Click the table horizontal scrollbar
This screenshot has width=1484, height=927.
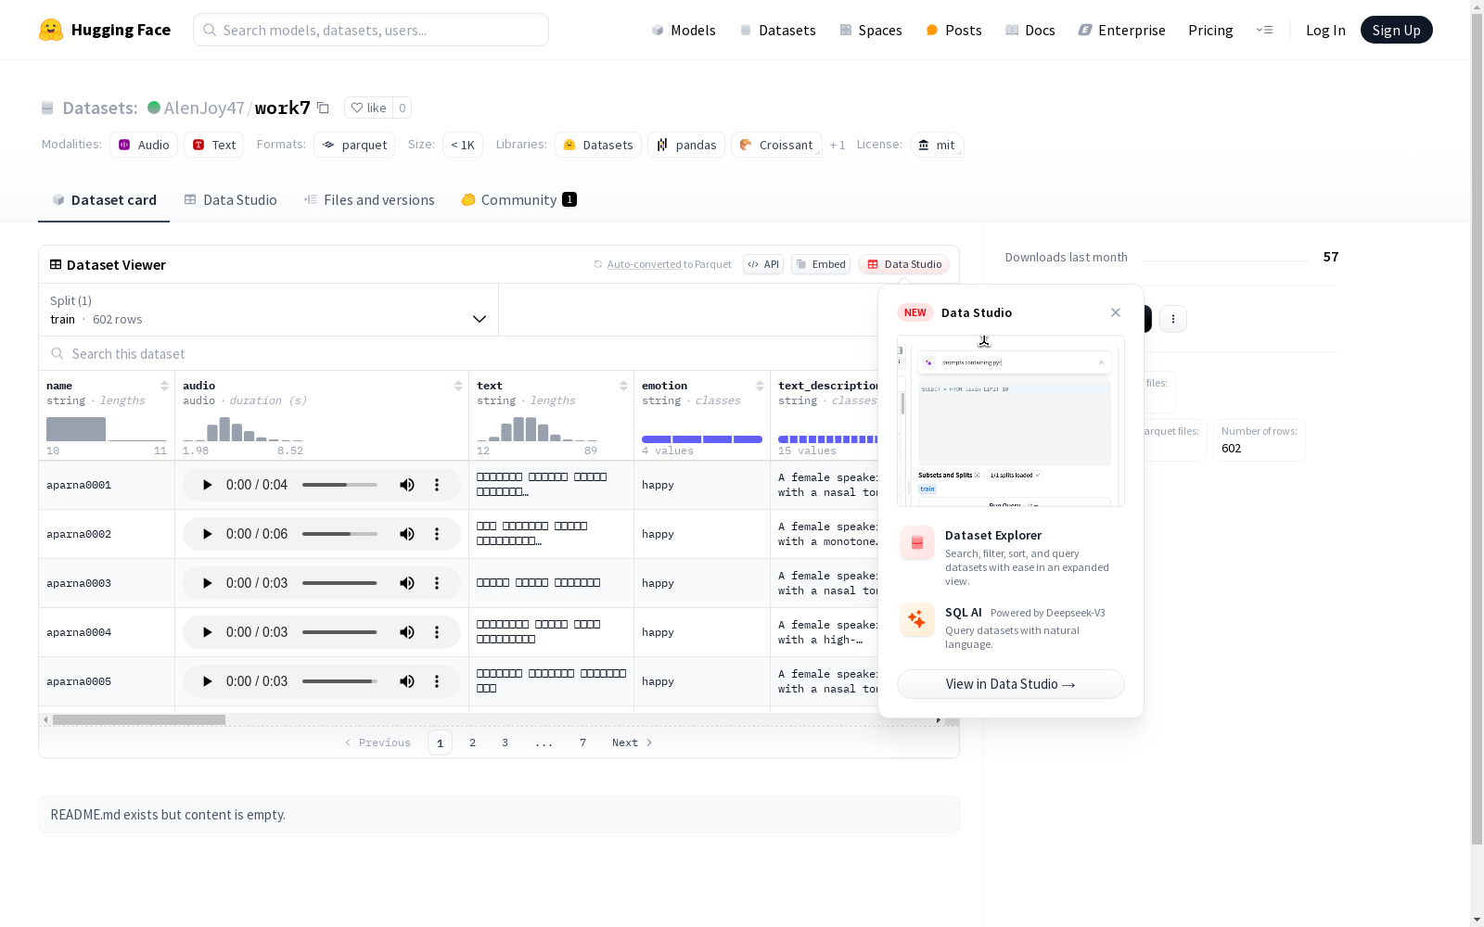(139, 719)
